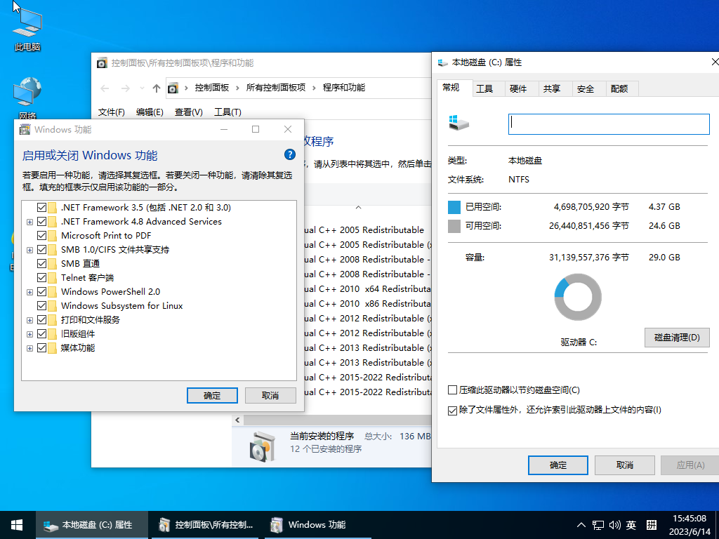719x539 pixels.
Task: Open the 网络 desktop icon
Action: [x=27, y=97]
